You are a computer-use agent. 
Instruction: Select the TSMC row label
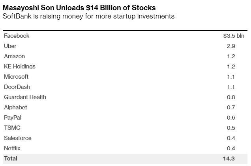click(12, 128)
